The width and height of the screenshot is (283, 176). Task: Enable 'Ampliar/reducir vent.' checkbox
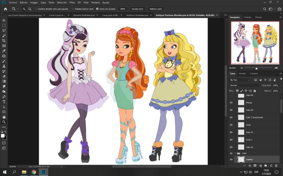pyautogui.click(x=73, y=9)
